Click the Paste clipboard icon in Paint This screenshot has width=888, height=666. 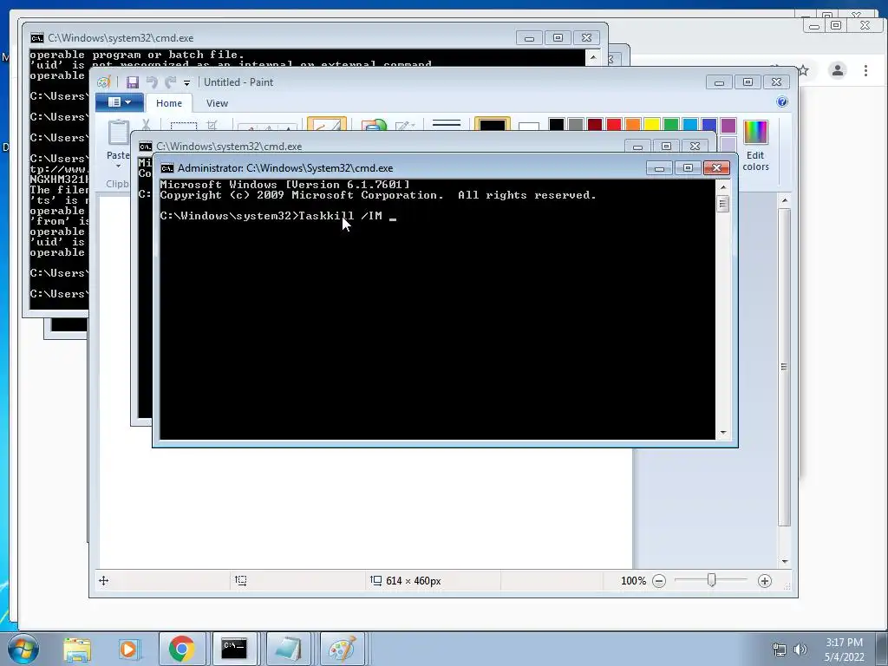pyautogui.click(x=118, y=133)
